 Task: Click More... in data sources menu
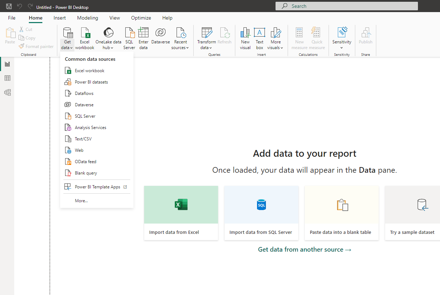tap(97, 201)
